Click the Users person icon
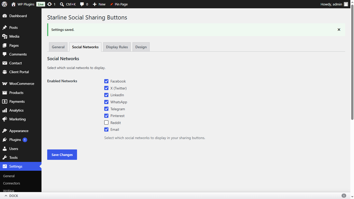The image size is (354, 199). [5, 149]
